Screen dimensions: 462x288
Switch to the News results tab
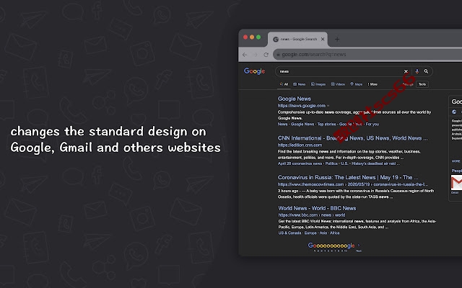tap(300, 84)
